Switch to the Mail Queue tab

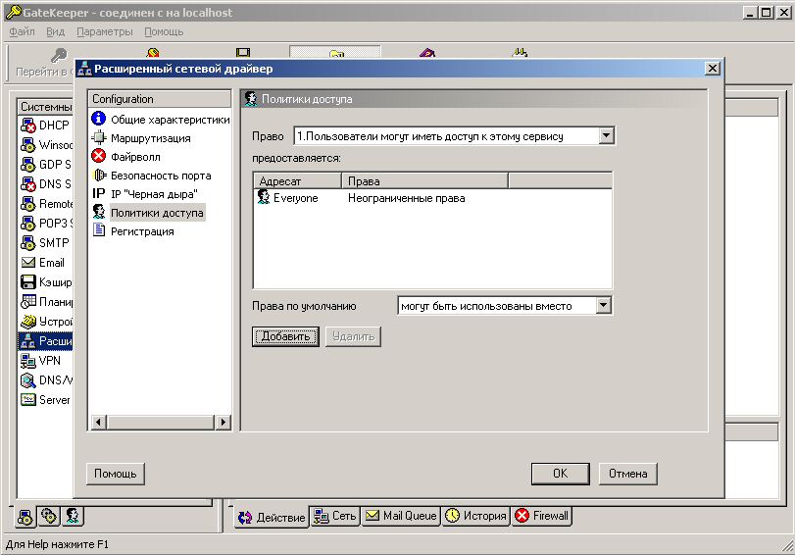tap(401, 516)
